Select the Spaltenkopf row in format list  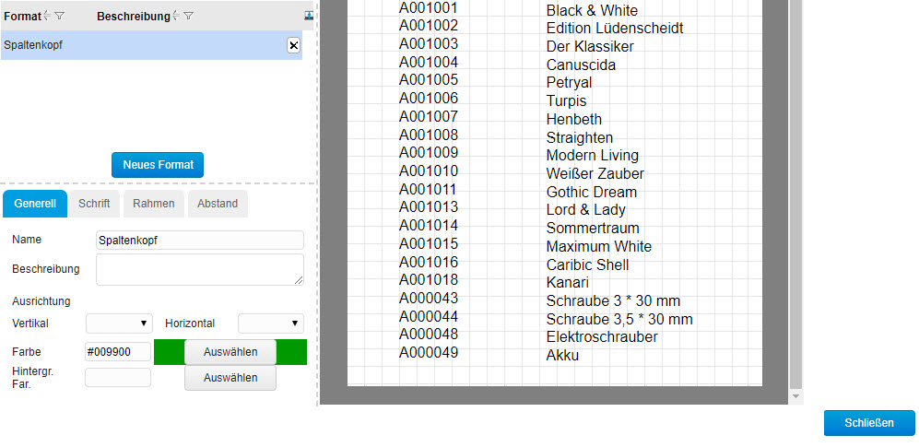[151, 45]
